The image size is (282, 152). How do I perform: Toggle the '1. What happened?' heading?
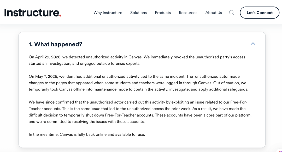[x=55, y=44]
